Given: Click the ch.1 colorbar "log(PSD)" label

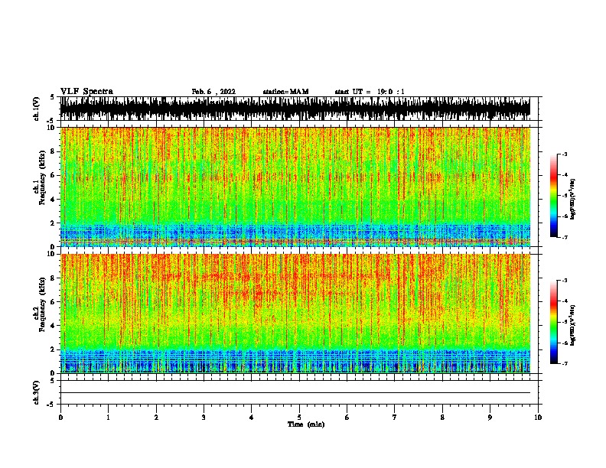Looking at the screenshot, I should [x=572, y=200].
